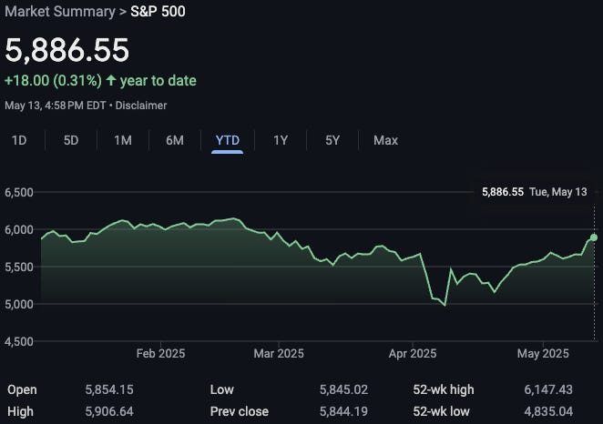Image resolution: width=603 pixels, height=424 pixels.
Task: Switch to the 1M range tab
Action: pyautogui.click(x=123, y=140)
